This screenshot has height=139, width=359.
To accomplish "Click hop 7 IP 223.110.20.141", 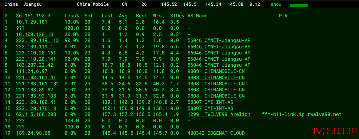I will pyautogui.click(x=36, y=59).
